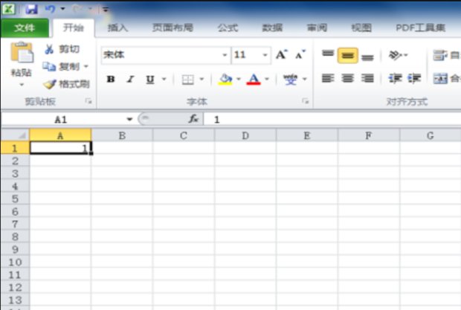This screenshot has height=310, width=461.
Task: Click the Select All corner triangle
Action: [x=15, y=135]
